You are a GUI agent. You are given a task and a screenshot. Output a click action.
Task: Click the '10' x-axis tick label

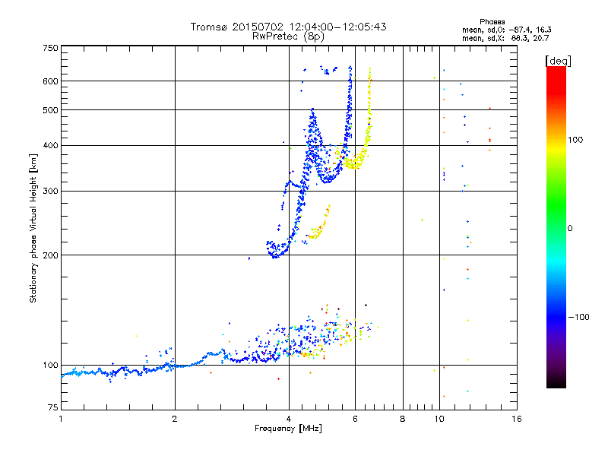(439, 419)
